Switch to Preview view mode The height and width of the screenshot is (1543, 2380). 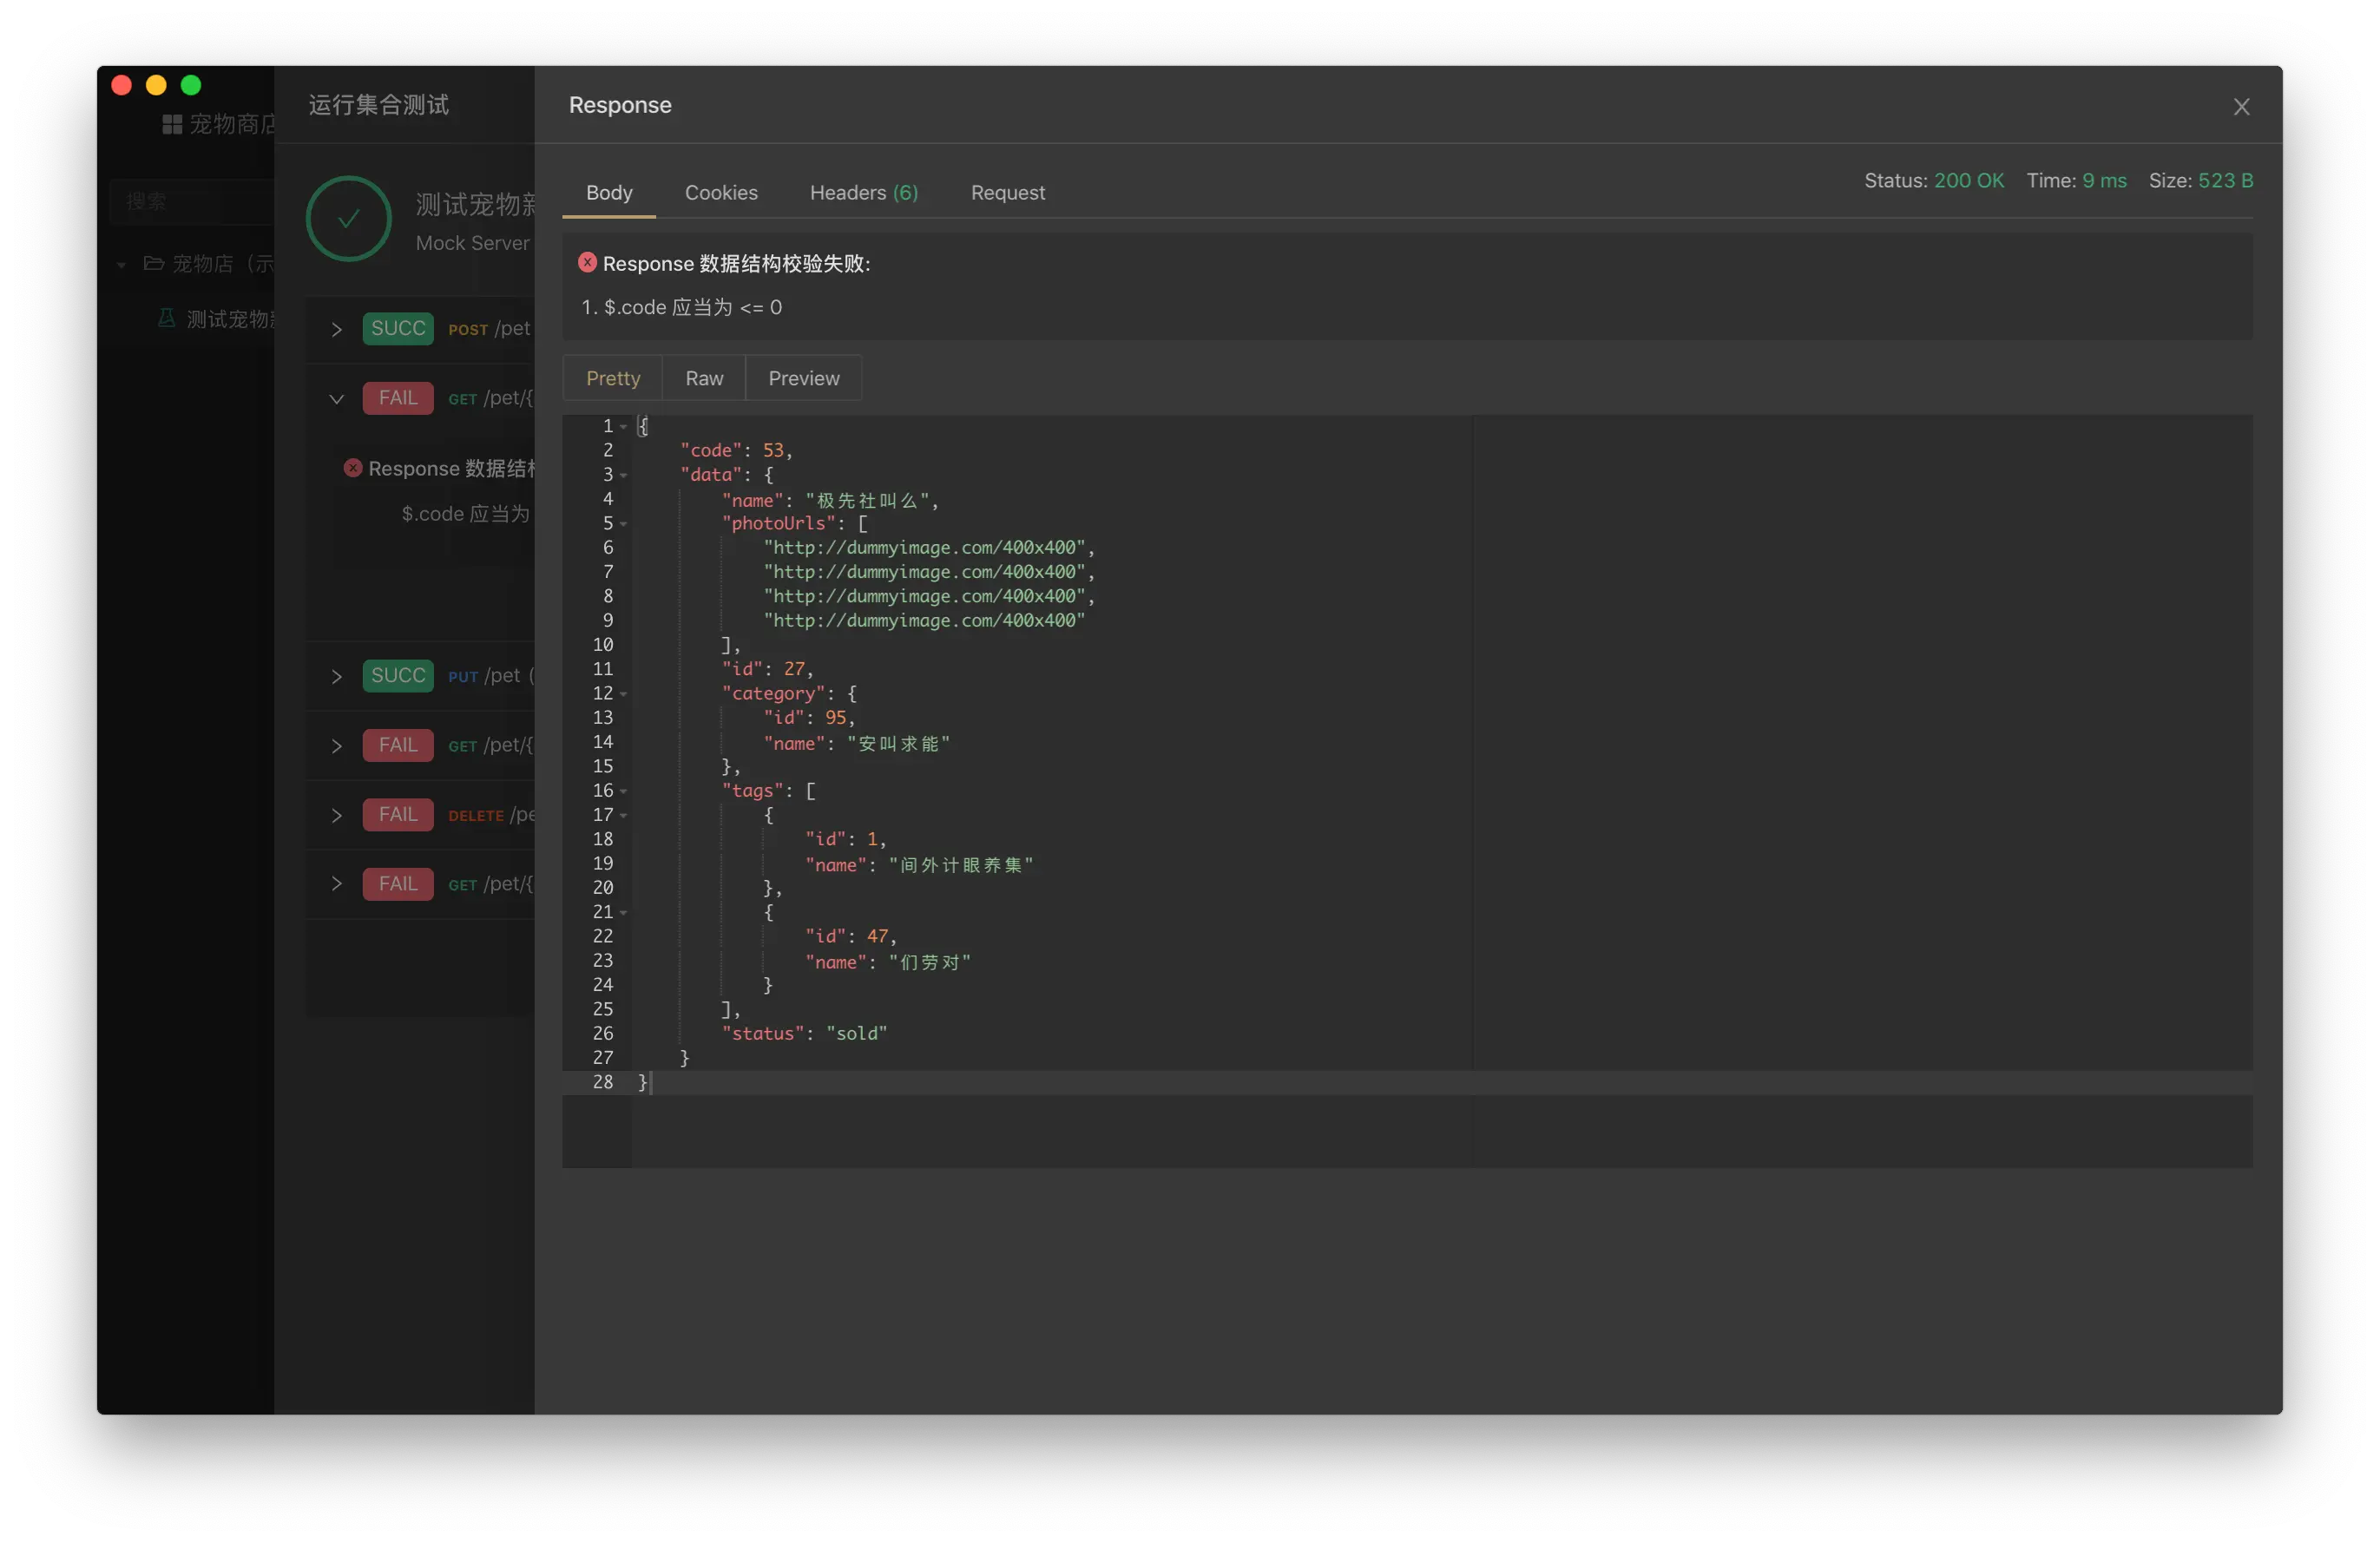pyautogui.click(x=803, y=378)
